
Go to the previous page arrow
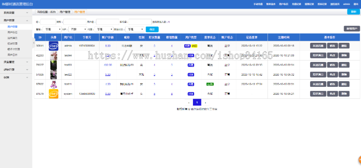pos(189,102)
